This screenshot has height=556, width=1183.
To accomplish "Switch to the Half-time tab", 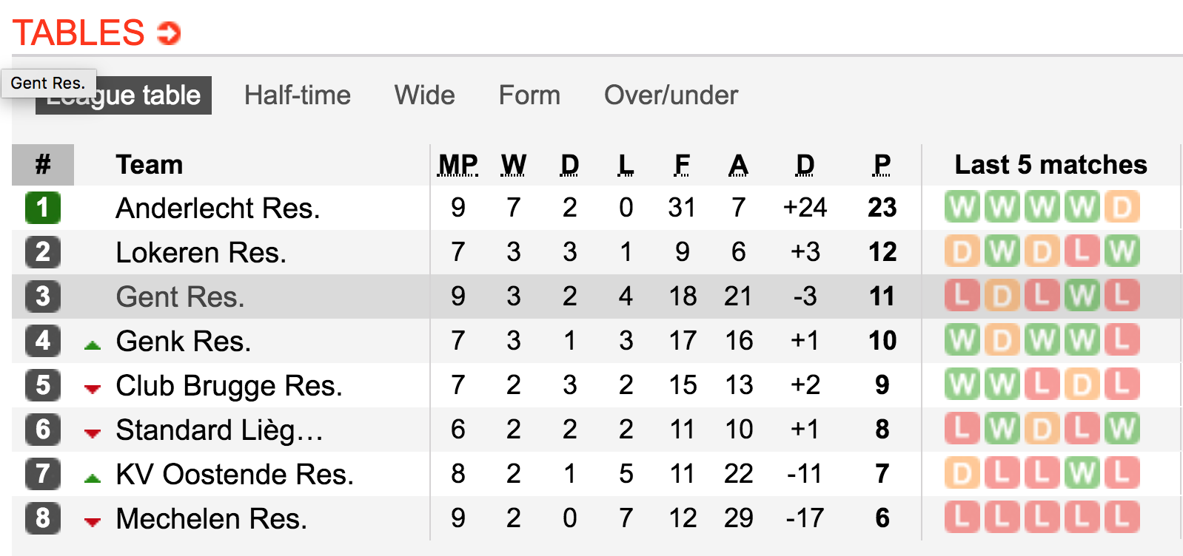I will coord(298,95).
